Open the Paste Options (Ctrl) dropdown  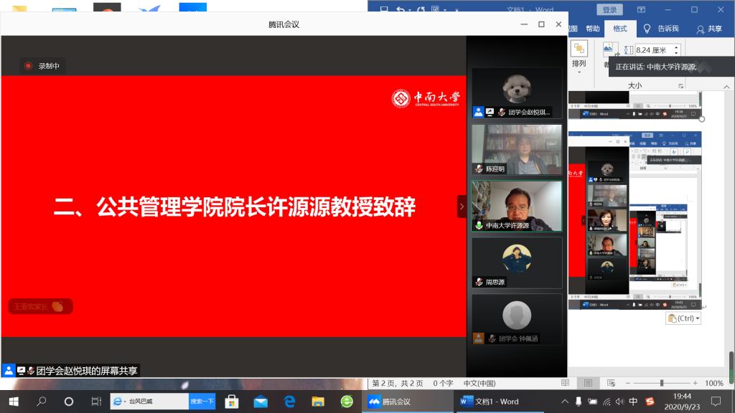coord(683,318)
